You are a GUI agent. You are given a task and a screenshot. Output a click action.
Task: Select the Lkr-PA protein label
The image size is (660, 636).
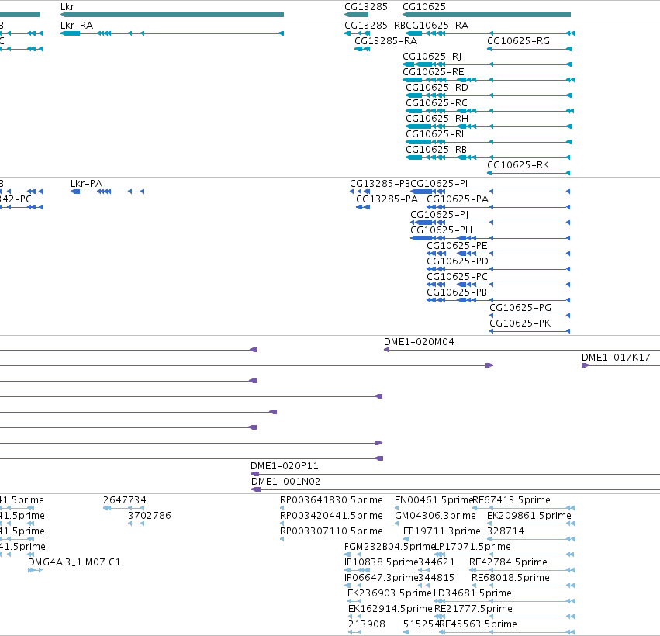click(86, 184)
